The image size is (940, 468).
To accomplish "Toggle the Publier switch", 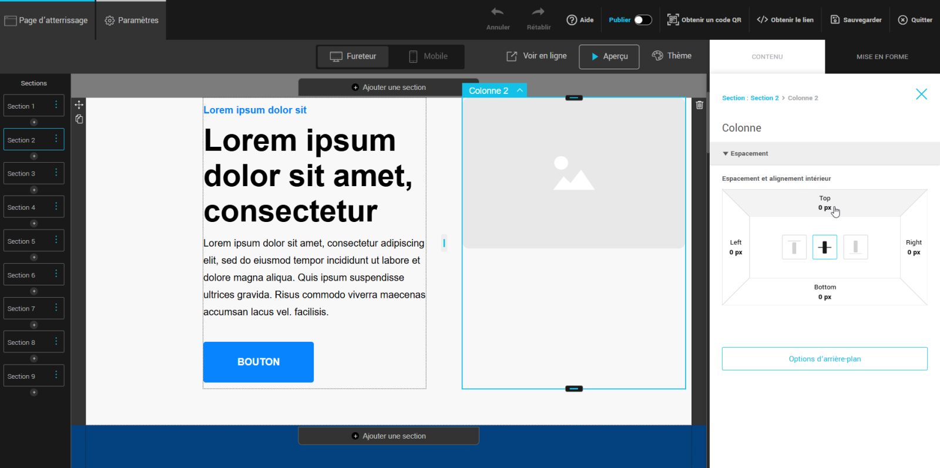I will coord(643,20).
